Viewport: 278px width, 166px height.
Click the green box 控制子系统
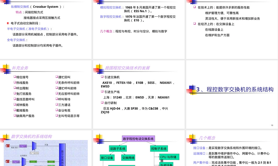coord(159,149)
